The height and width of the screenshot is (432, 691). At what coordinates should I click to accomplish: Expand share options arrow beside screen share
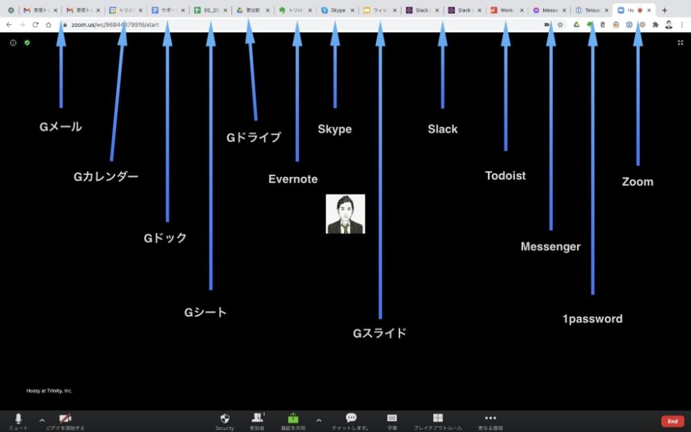tap(319, 420)
